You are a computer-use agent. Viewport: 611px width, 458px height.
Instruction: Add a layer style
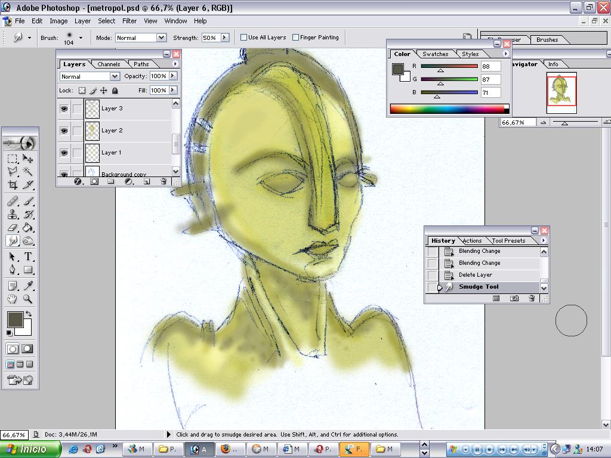point(78,181)
